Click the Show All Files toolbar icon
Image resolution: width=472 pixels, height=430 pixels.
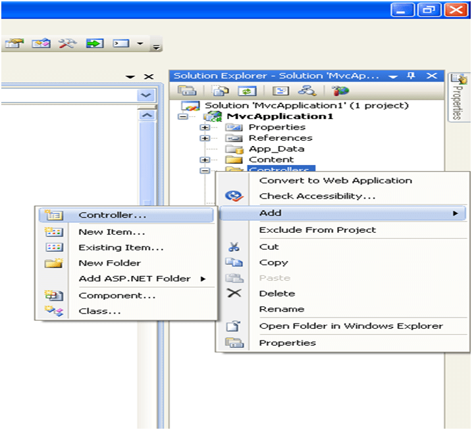pyautogui.click(x=223, y=91)
